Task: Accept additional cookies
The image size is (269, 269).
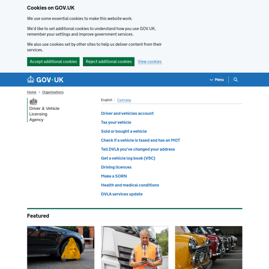Action: pyautogui.click(x=53, y=61)
